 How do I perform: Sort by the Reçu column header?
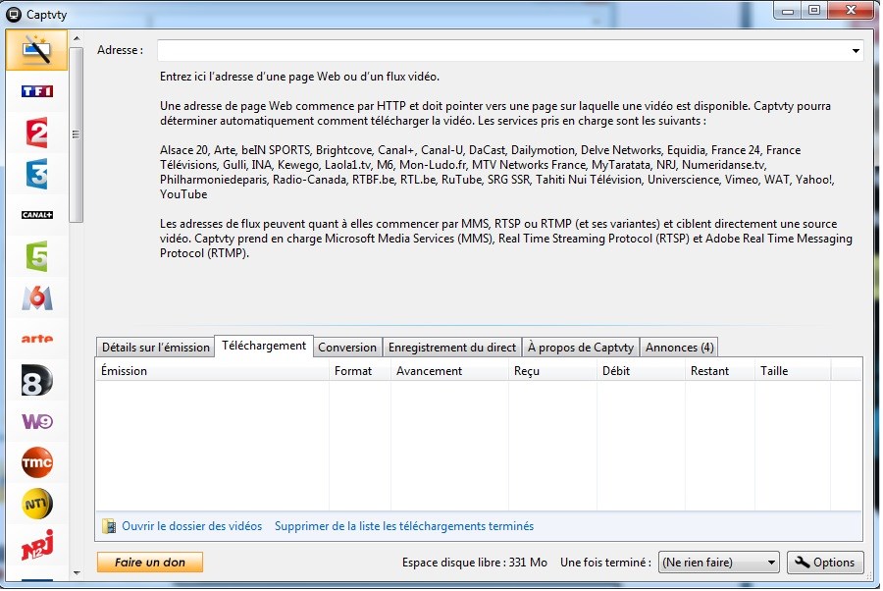click(552, 371)
